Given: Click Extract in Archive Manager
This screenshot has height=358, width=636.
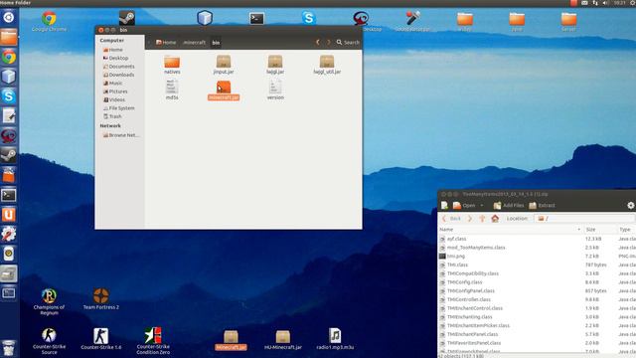Looking at the screenshot, I should [x=542, y=206].
